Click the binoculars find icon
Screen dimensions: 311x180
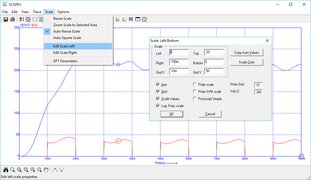pyautogui.click(x=6, y=170)
